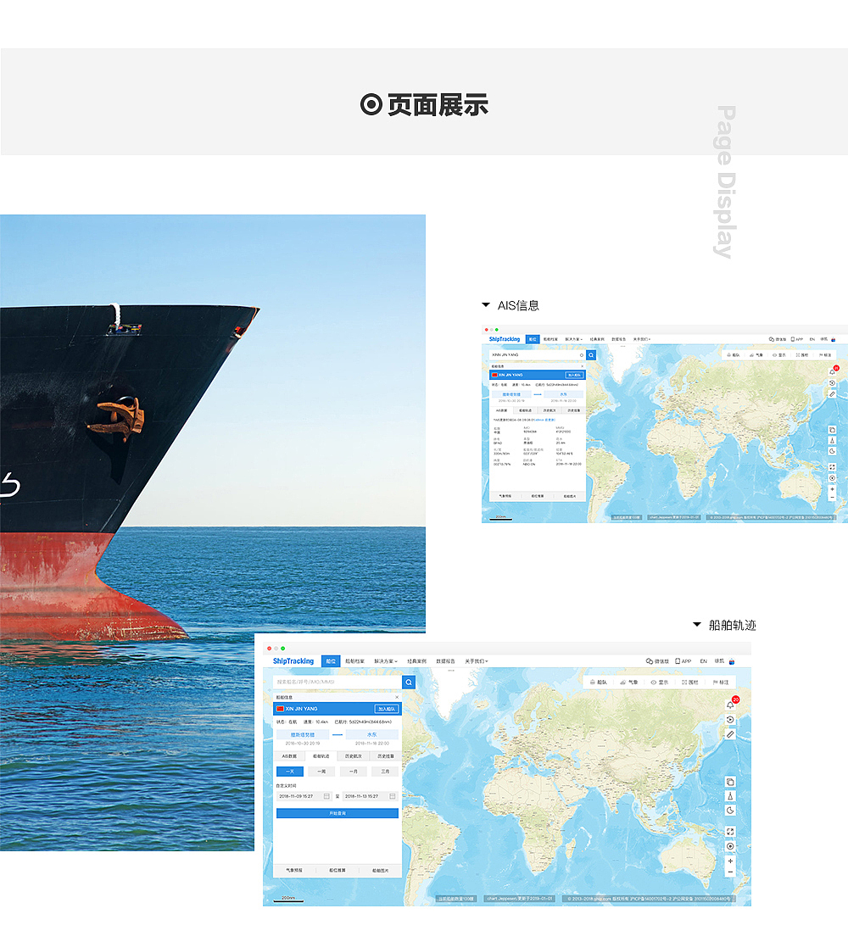
Task: Switch language to EN in 船舶轨迹 window
Action: pyautogui.click(x=704, y=661)
